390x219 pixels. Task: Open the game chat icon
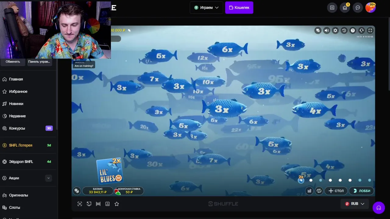[318, 30]
